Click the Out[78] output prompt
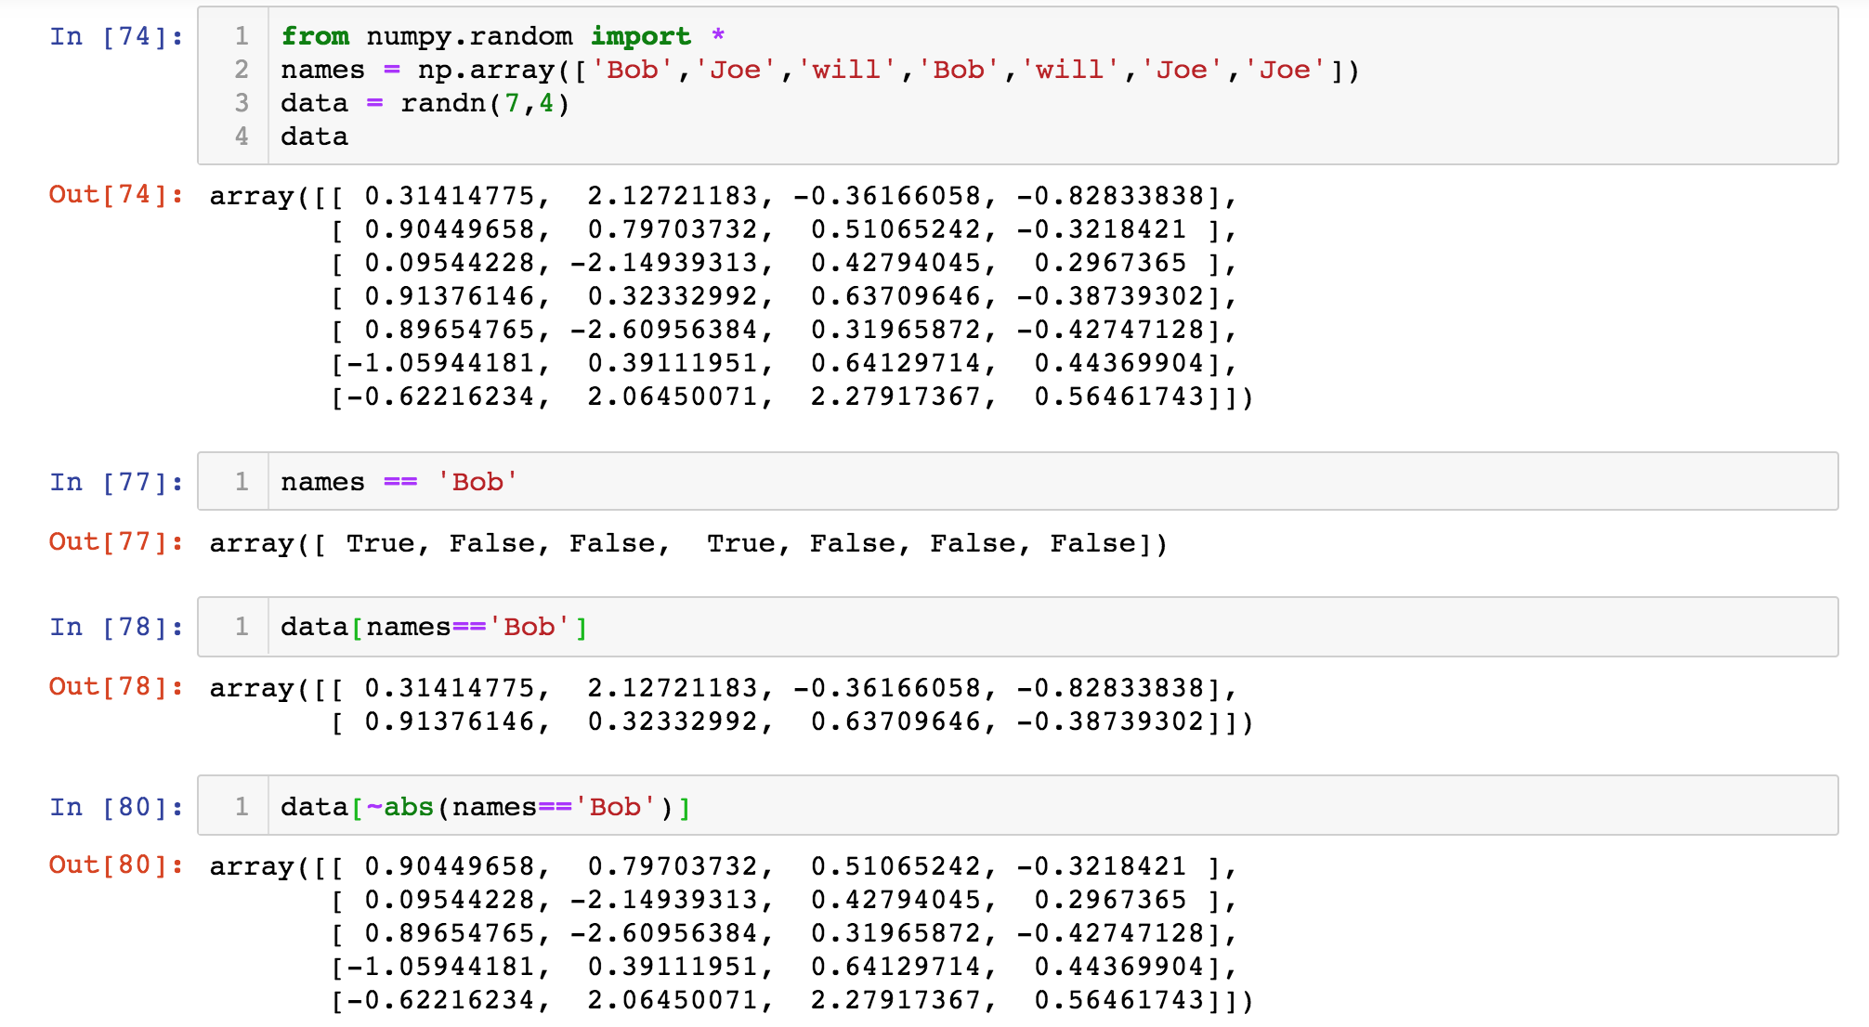This screenshot has height=1027, width=1869. point(115,686)
